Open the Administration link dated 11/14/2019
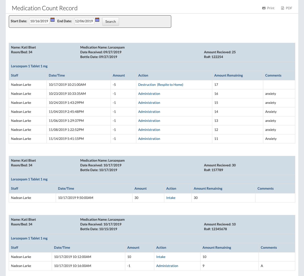Screen dimensions: 304x276 pos(149,139)
